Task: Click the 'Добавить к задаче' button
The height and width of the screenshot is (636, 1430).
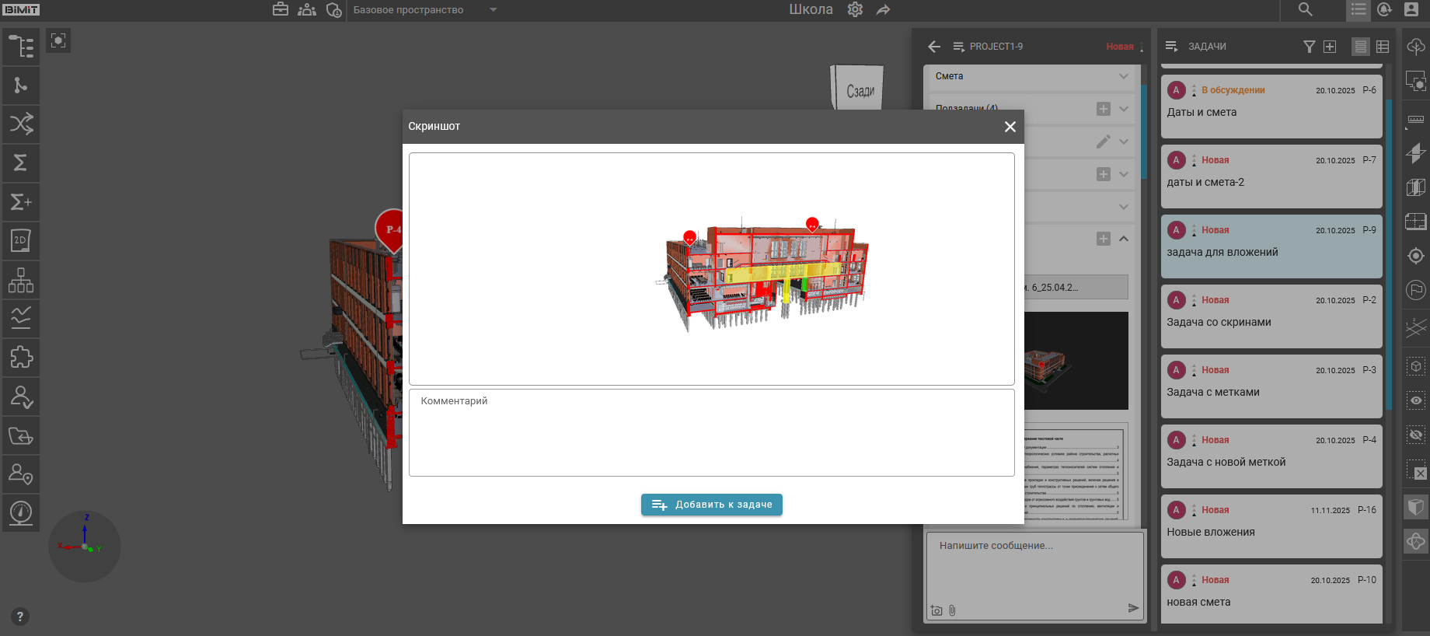Action: point(711,505)
